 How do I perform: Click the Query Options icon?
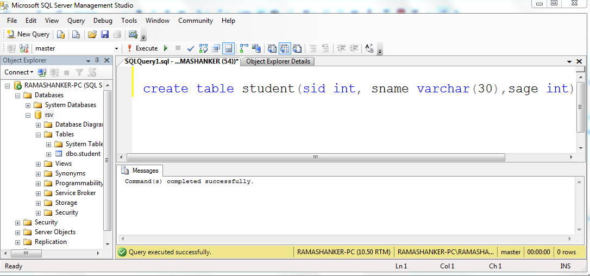pos(216,48)
